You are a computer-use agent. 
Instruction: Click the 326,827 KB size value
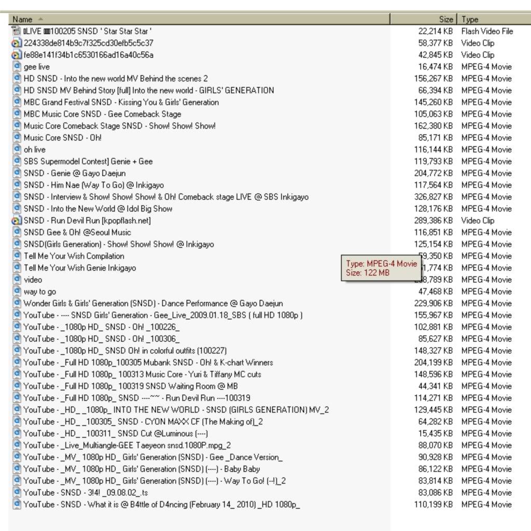click(434, 197)
